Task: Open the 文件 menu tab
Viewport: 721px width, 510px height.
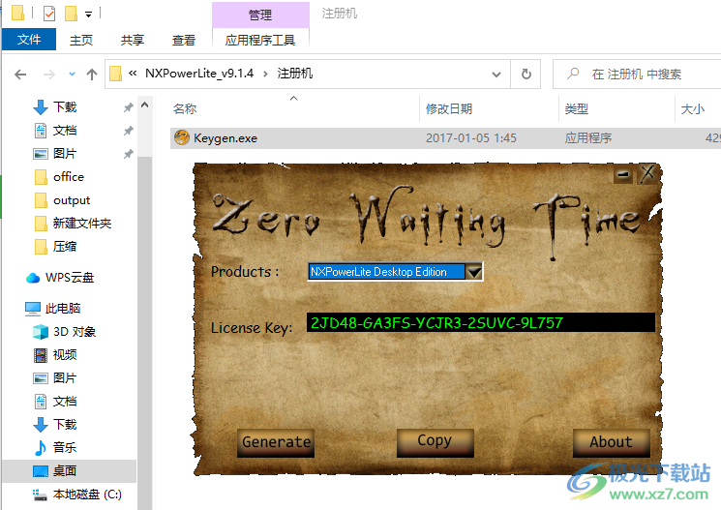Action: click(x=29, y=40)
